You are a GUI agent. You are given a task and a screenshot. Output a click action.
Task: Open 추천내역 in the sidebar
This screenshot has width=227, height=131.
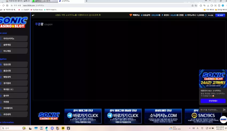click(14, 114)
